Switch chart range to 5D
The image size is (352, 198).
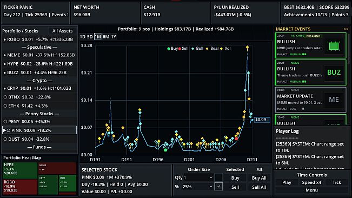pyautogui.click(x=90, y=37)
